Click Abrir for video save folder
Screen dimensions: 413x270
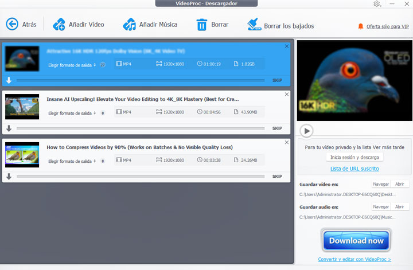point(400,184)
